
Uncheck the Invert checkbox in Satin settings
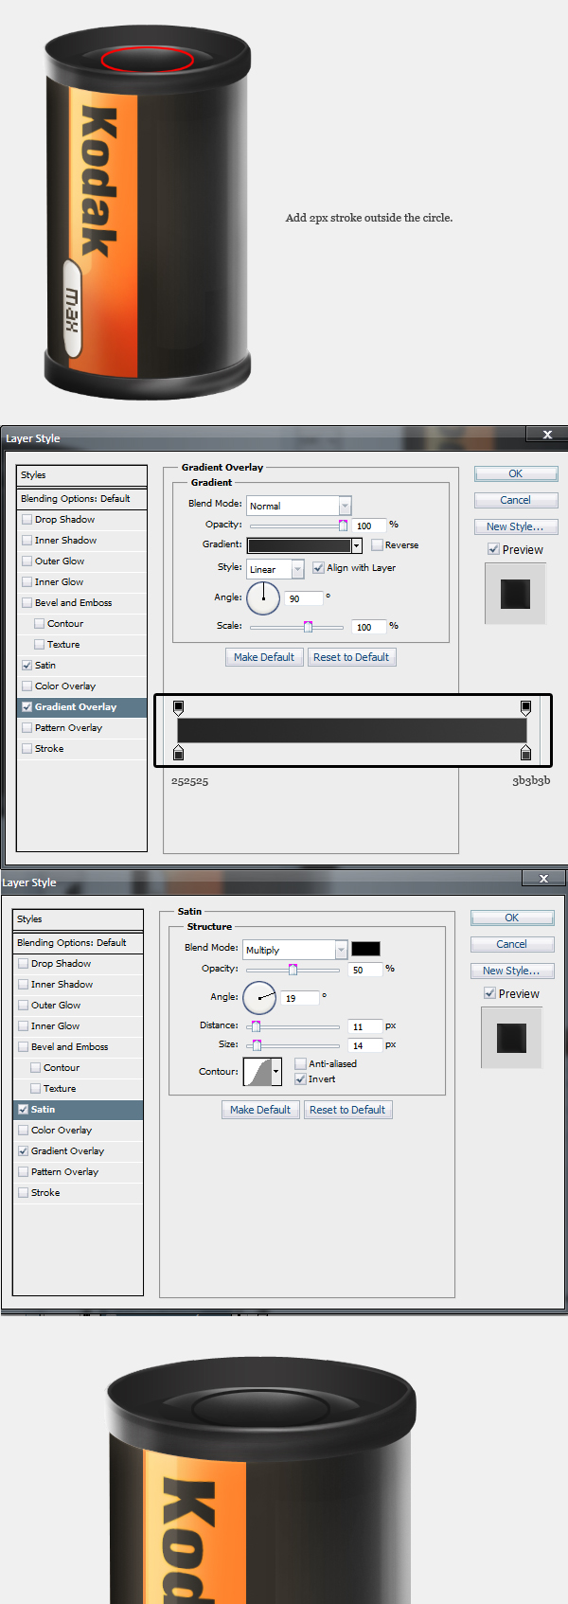coord(300,1079)
